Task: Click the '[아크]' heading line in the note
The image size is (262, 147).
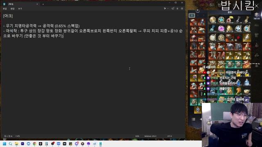Action: click(8, 16)
